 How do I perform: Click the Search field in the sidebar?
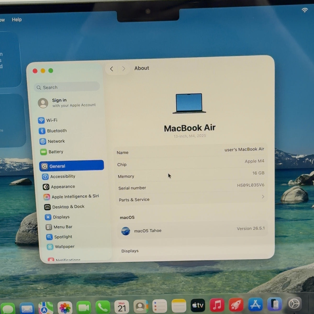[67, 87]
